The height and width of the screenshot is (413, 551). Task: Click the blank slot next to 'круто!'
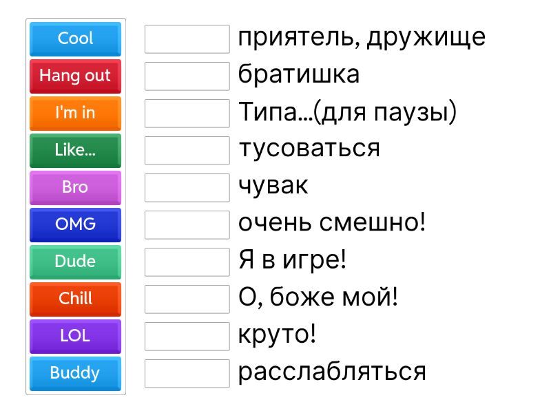pyautogui.click(x=187, y=337)
